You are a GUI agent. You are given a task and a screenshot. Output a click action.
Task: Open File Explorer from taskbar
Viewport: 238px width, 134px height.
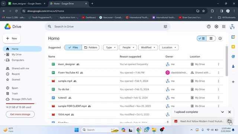point(154,130)
